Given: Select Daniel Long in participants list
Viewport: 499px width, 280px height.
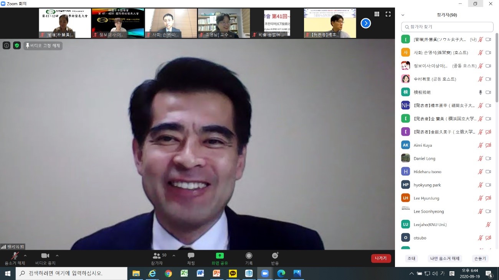Looking at the screenshot, I should (424, 159).
